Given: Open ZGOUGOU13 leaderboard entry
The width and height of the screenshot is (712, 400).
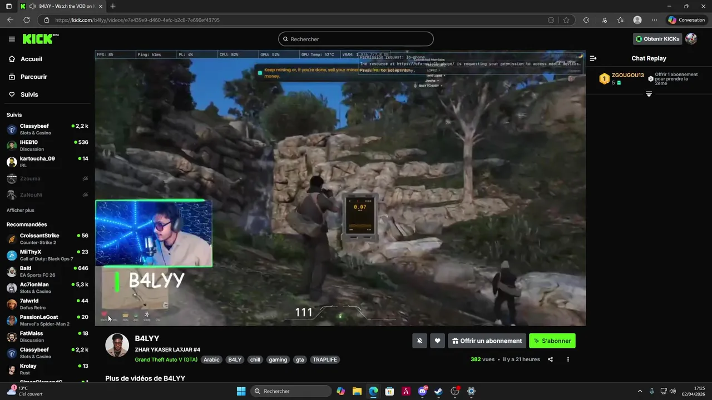Looking at the screenshot, I should coord(621,78).
